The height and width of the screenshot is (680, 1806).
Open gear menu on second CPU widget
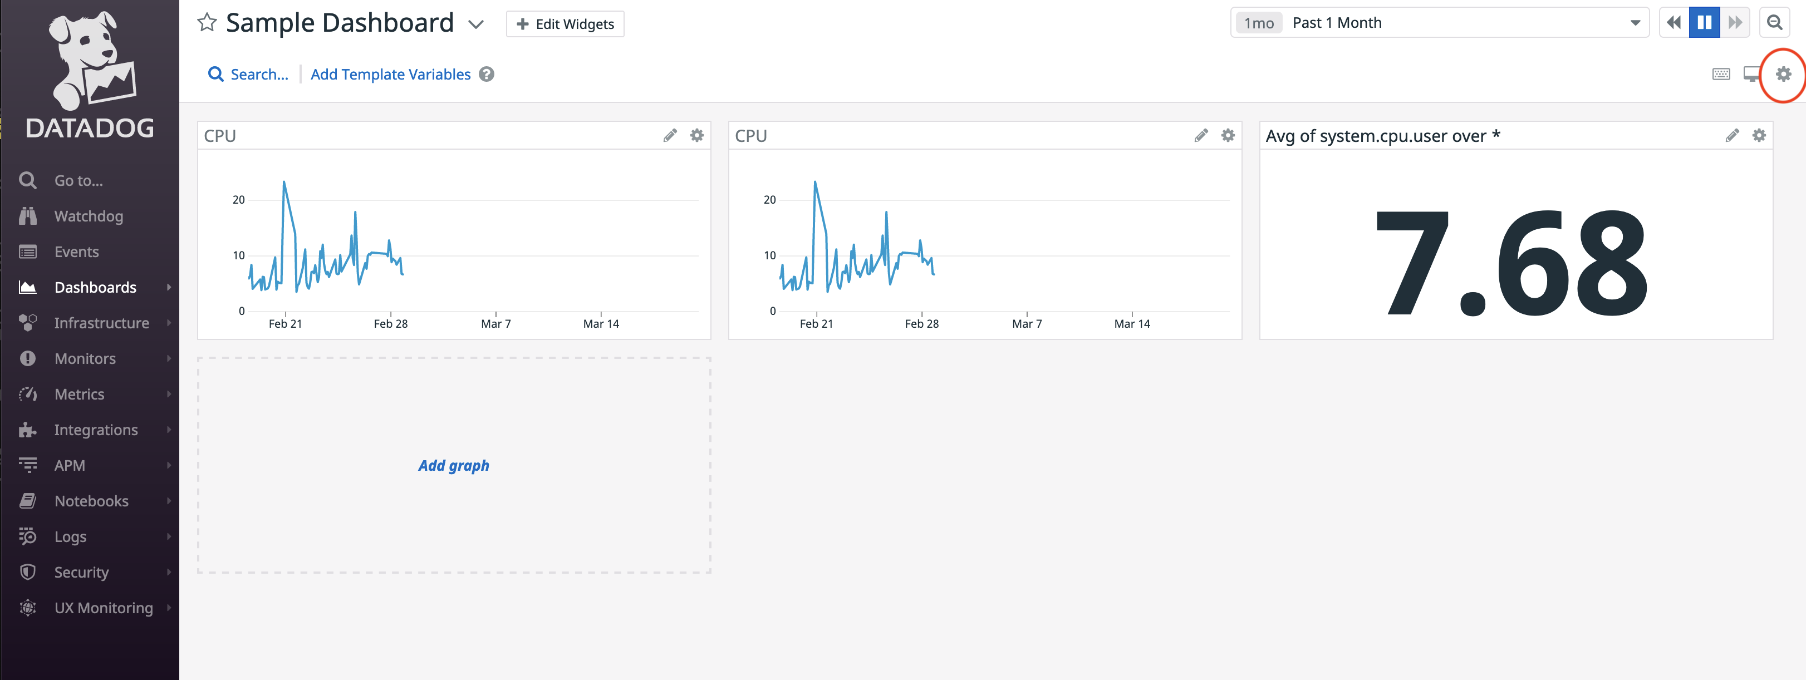pyautogui.click(x=1228, y=135)
